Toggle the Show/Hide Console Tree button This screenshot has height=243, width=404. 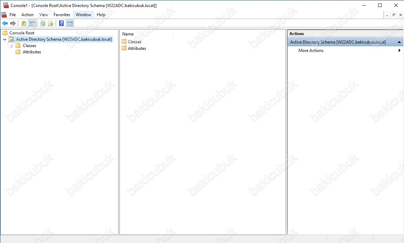click(x=32, y=24)
